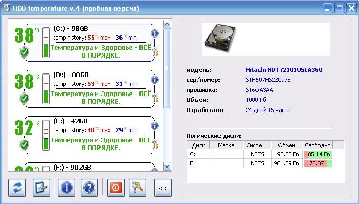This screenshot has height=204, width=359.
Task: Click the blue info button in bottom toolbar
Action: [66, 188]
